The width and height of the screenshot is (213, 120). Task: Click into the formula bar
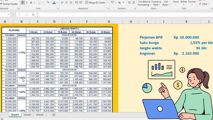click(x=125, y=15)
